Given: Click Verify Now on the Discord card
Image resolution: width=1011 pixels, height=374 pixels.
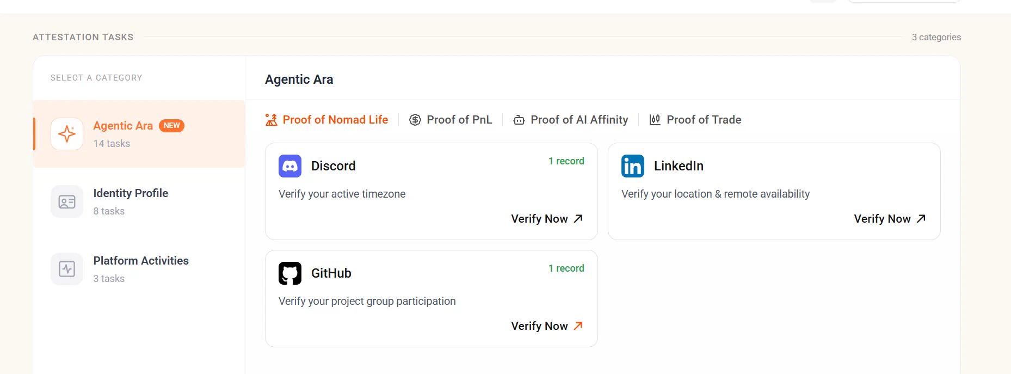Looking at the screenshot, I should click(547, 218).
